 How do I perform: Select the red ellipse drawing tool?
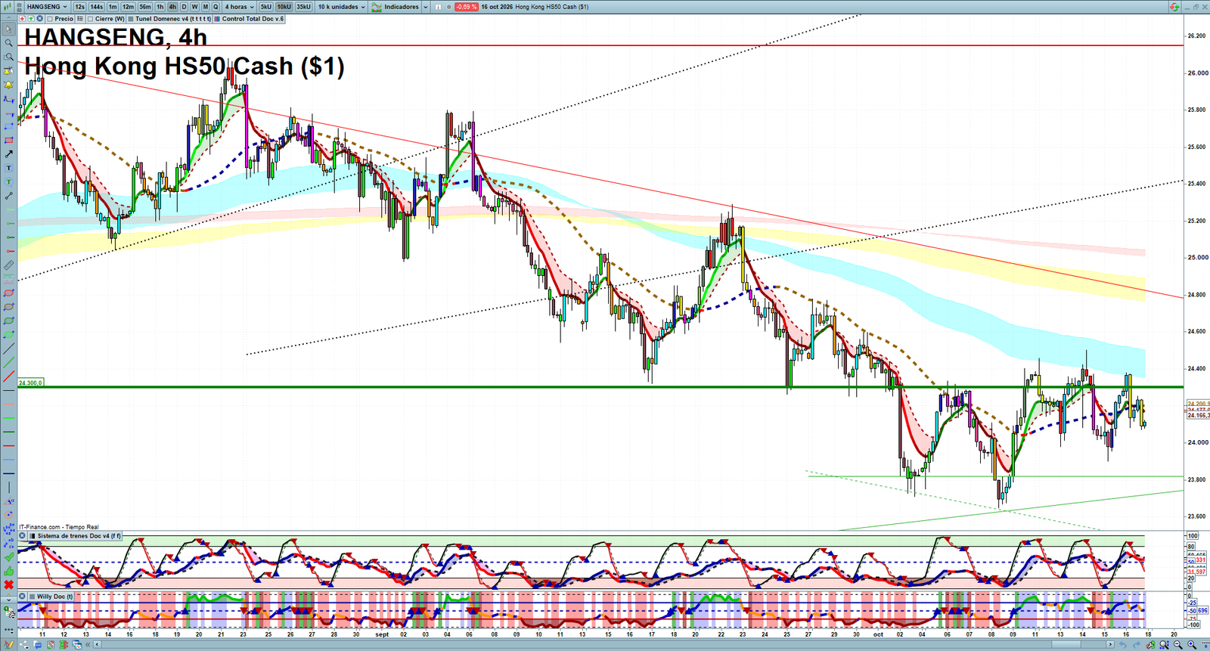(x=8, y=293)
